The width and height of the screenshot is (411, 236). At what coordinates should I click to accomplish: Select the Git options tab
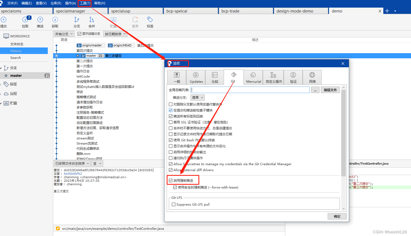click(x=233, y=77)
